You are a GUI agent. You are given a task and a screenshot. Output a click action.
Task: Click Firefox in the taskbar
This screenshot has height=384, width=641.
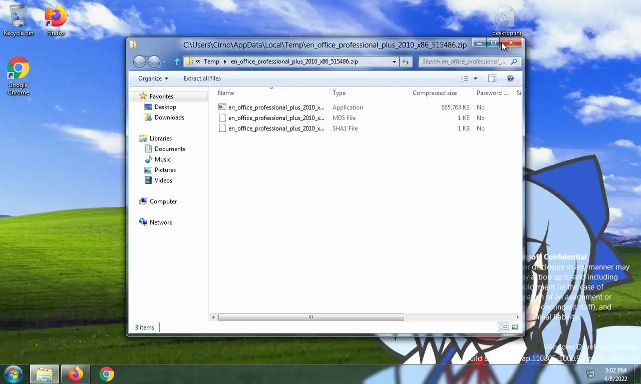pyautogui.click(x=76, y=374)
